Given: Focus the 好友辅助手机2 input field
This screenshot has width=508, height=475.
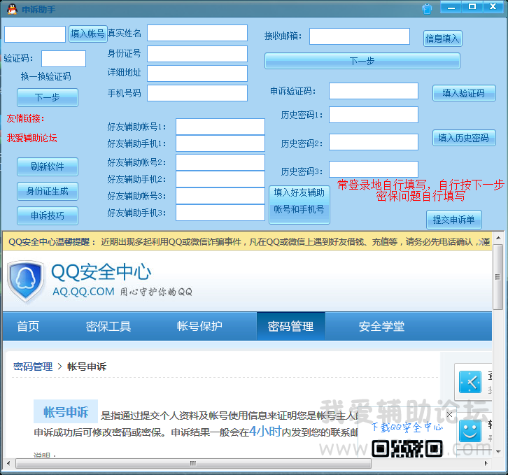Looking at the screenshot, I should (x=220, y=180).
